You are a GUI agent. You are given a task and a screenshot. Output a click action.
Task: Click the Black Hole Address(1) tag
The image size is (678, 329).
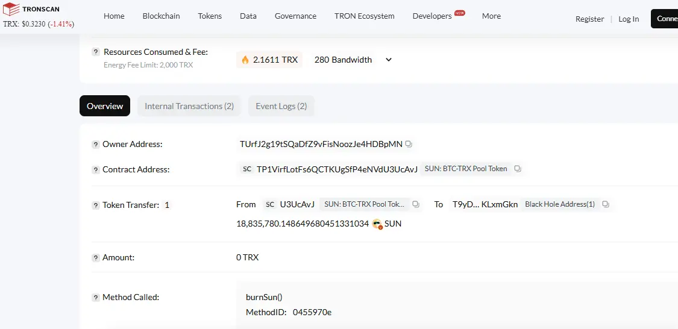coord(559,204)
